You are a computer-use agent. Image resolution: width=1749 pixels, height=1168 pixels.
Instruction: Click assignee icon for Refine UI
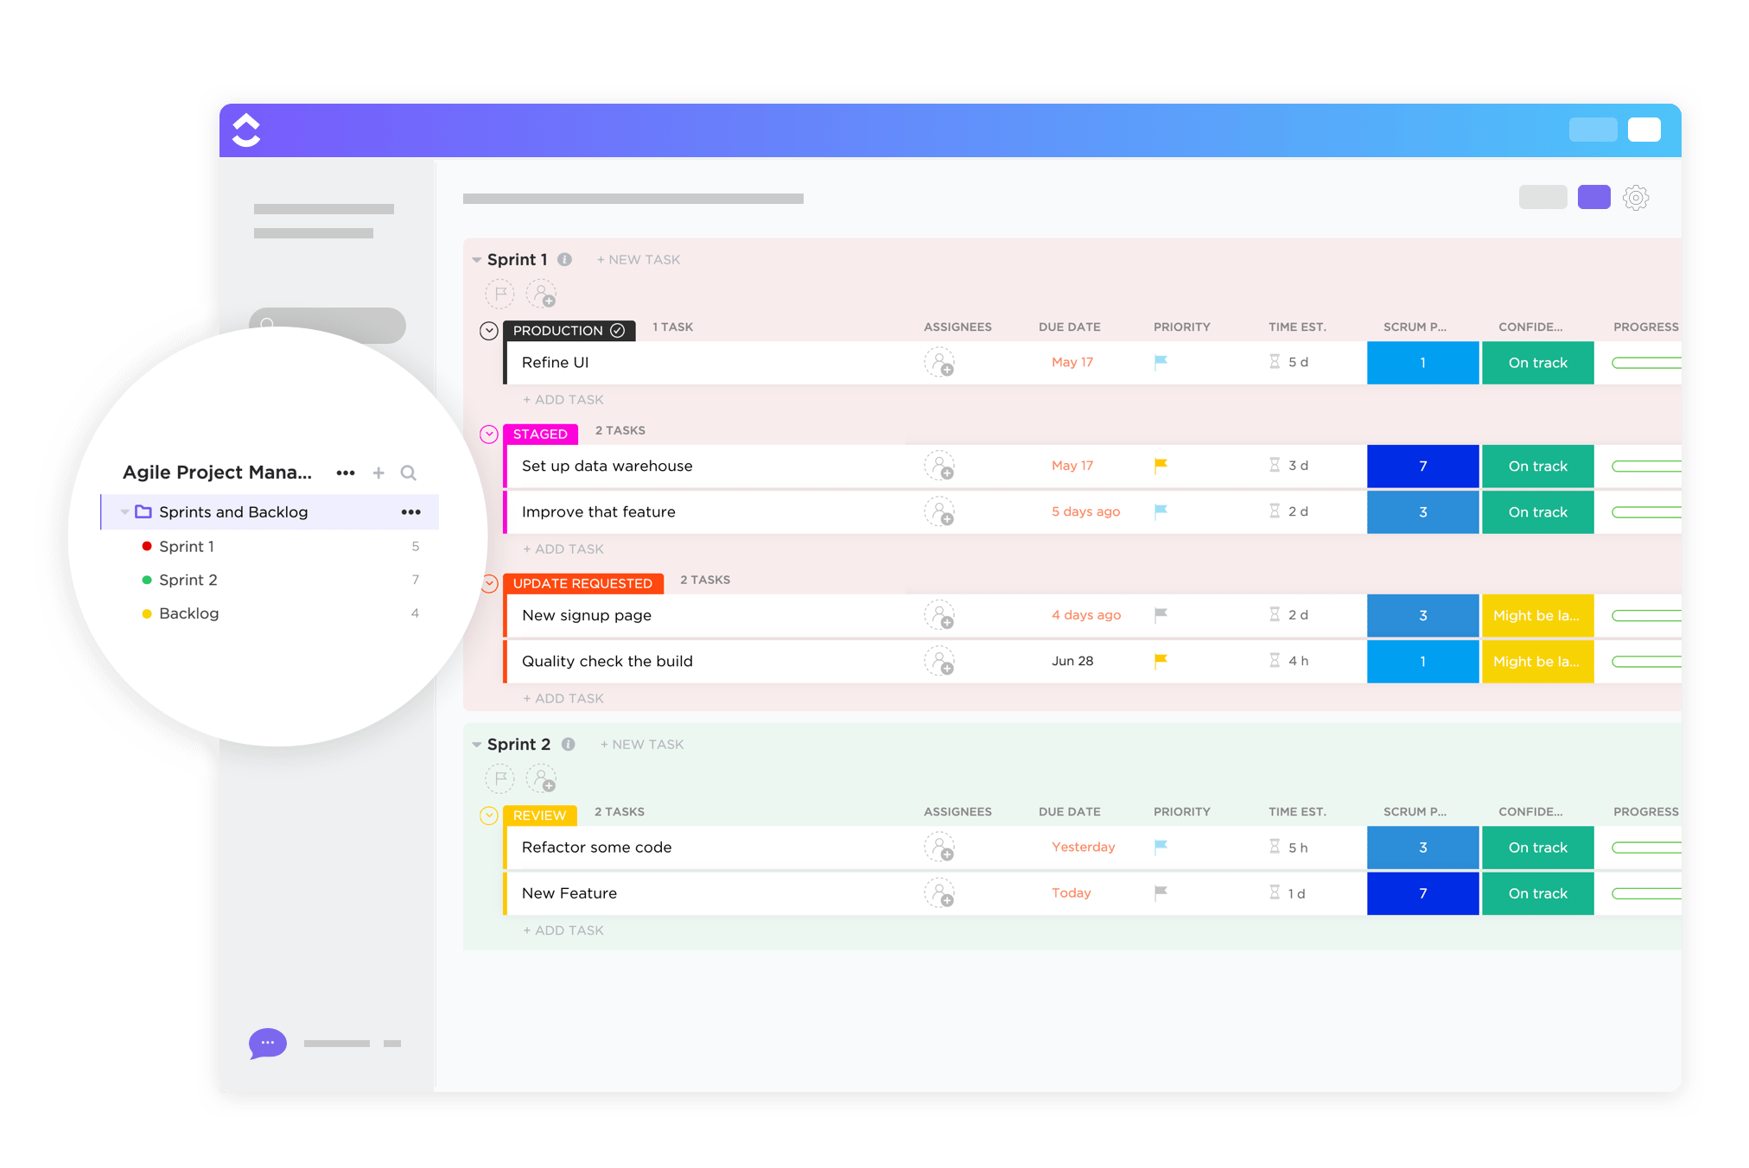point(939,363)
